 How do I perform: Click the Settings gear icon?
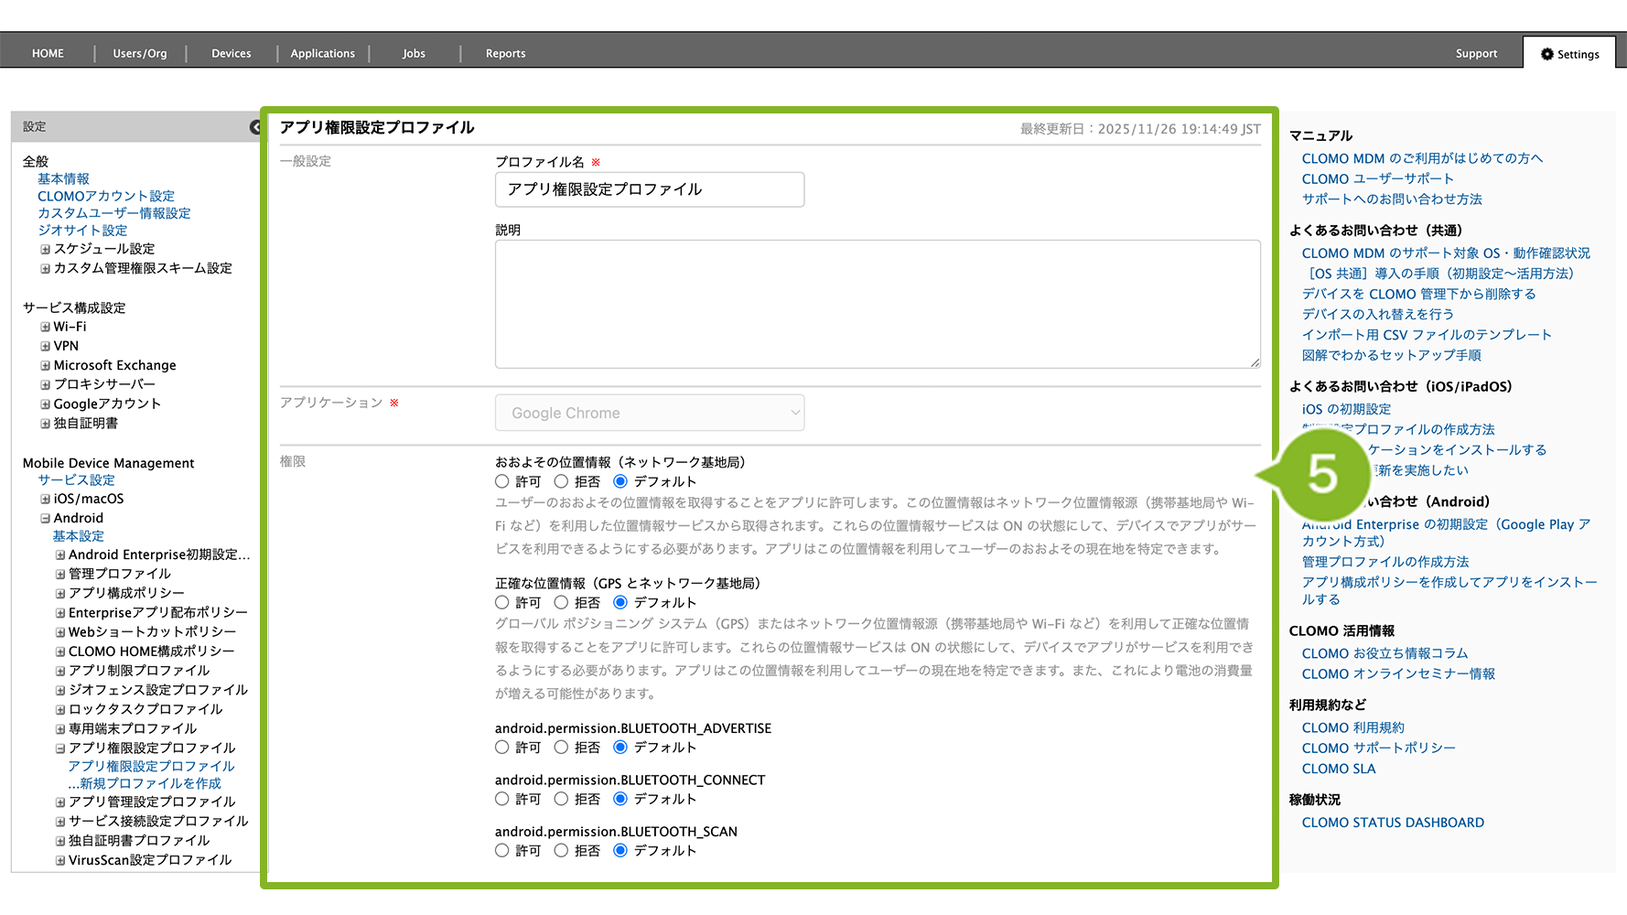tap(1546, 54)
